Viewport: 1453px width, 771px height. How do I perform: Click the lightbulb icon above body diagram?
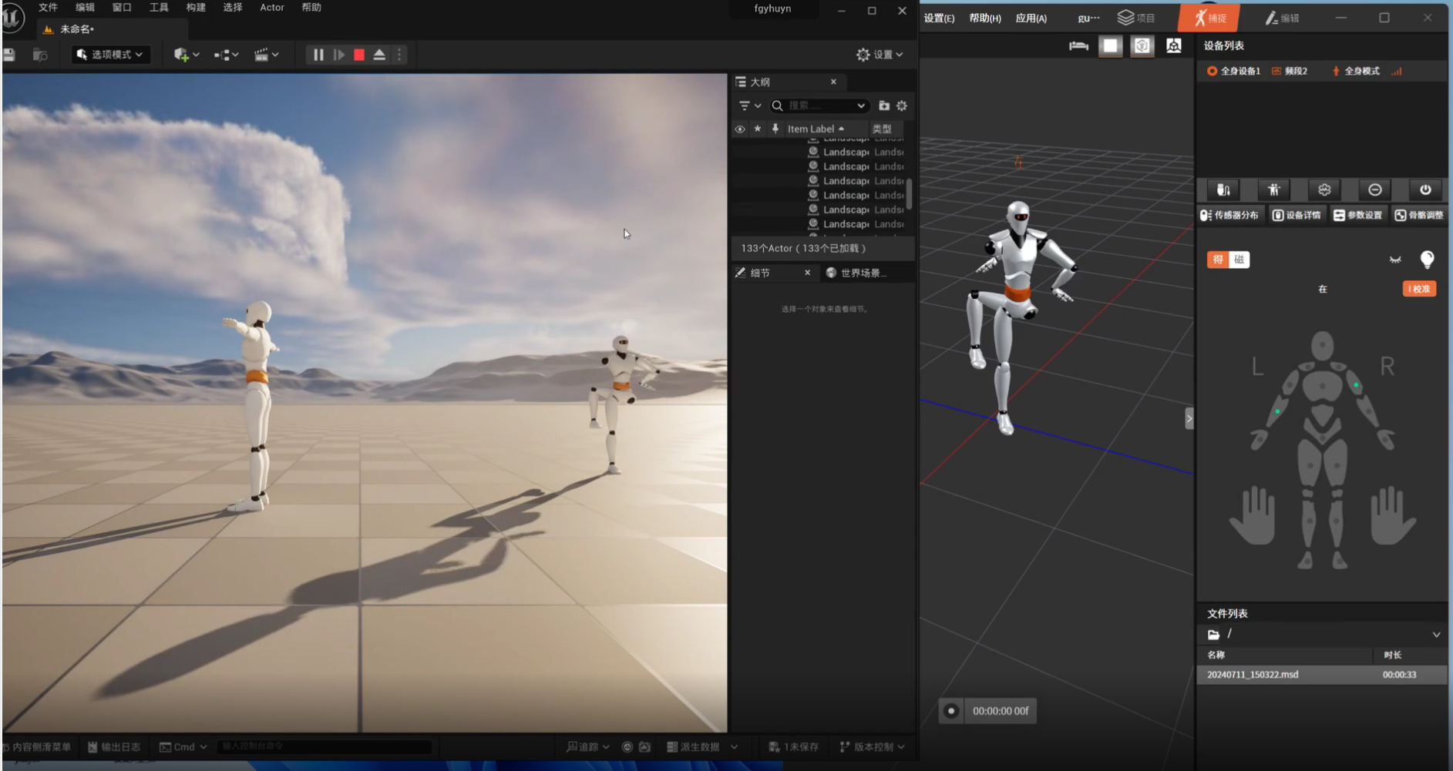(1427, 259)
